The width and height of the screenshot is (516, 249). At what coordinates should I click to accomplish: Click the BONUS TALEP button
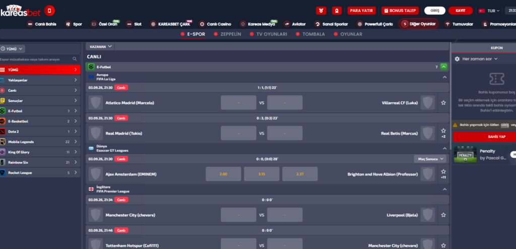[x=400, y=11]
